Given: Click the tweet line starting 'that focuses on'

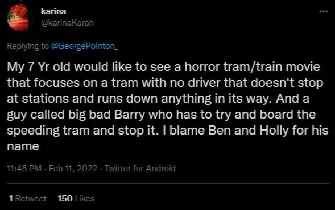Looking at the screenshot, I should (165, 83).
